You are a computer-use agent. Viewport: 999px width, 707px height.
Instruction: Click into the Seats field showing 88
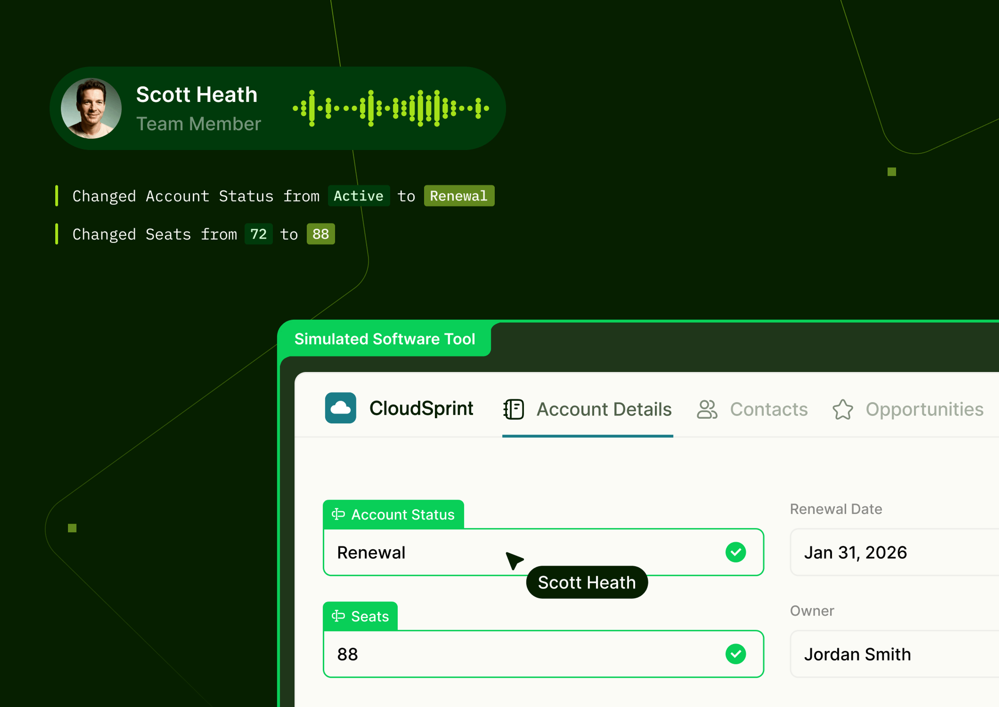(479, 654)
